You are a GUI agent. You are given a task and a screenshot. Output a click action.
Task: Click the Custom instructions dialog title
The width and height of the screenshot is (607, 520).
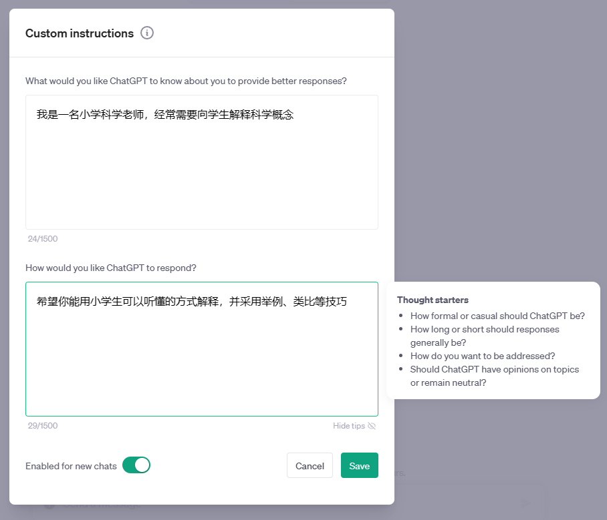click(x=80, y=33)
